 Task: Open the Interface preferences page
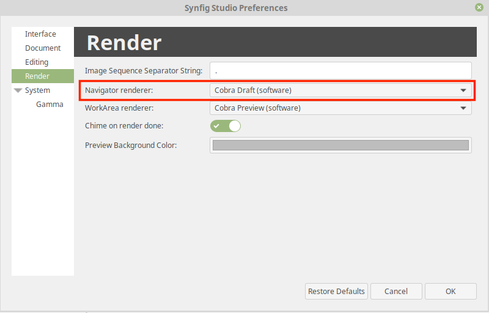click(40, 34)
